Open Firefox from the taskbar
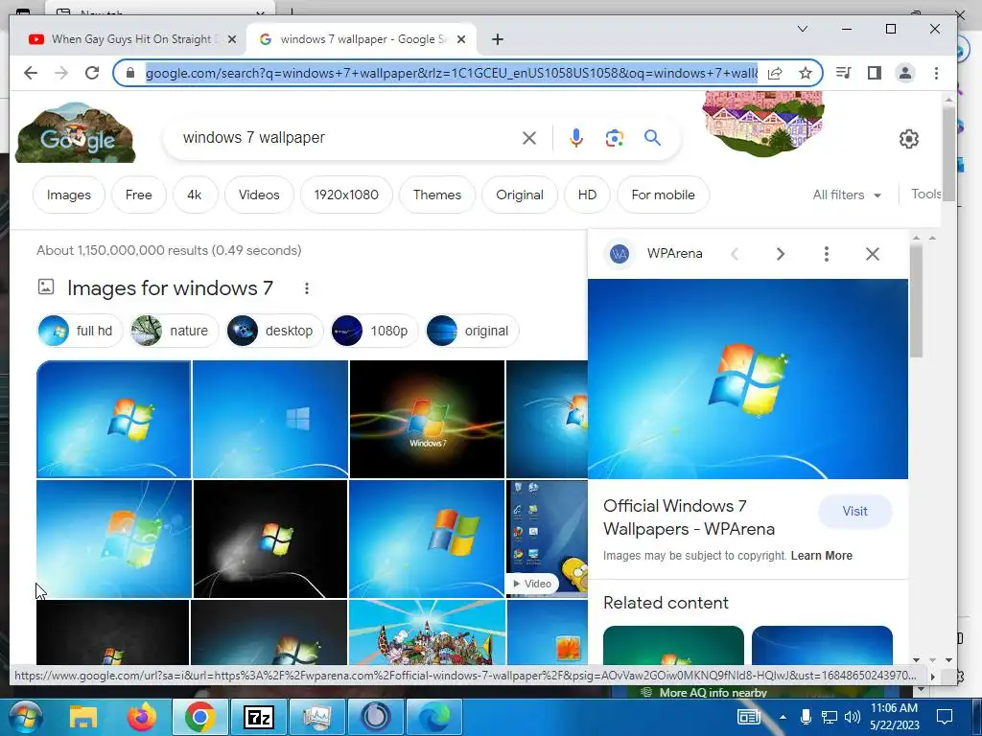This screenshot has height=736, width=982. (x=142, y=717)
